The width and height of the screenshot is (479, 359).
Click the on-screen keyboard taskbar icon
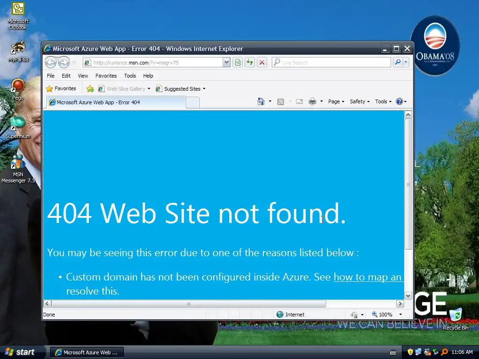coord(393,352)
